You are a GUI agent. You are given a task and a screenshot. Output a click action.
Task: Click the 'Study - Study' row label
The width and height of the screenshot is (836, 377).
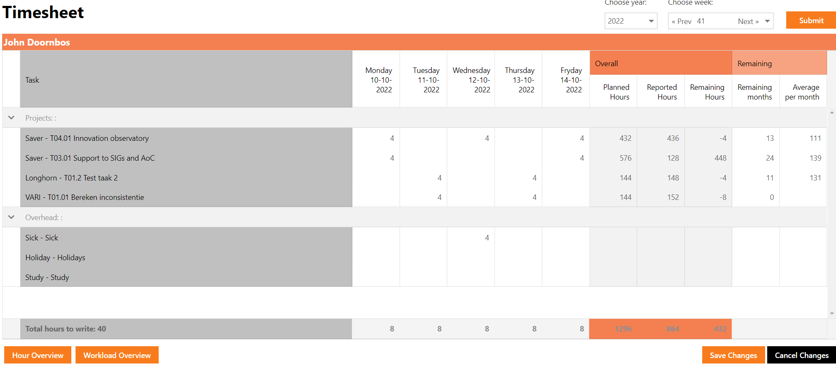point(47,277)
